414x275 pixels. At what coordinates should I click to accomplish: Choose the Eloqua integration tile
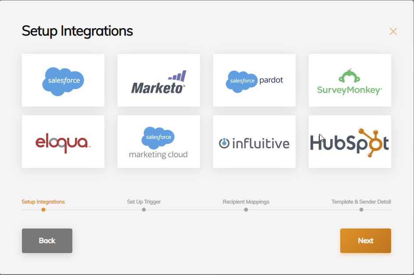click(63, 142)
